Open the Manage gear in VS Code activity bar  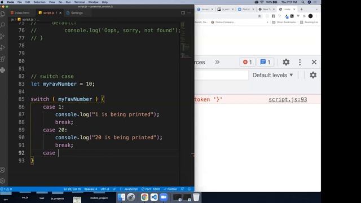coord(3,180)
